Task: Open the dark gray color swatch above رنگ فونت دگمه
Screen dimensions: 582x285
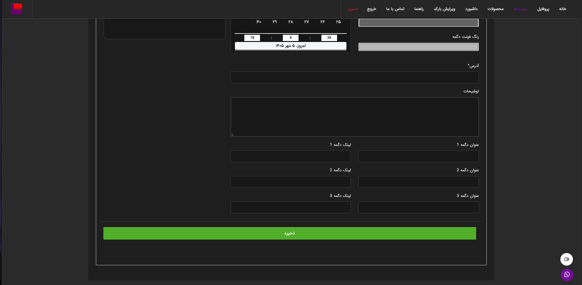Action: pos(418,23)
